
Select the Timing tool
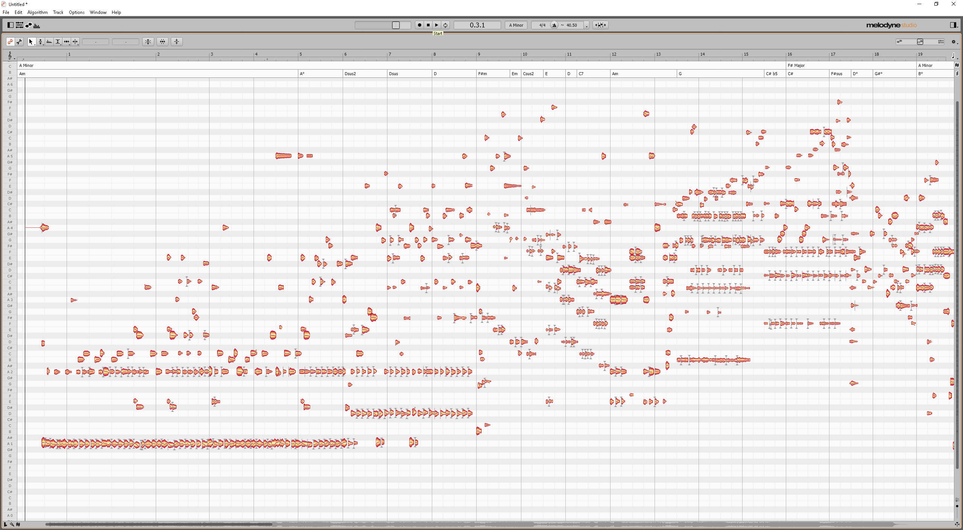coord(67,42)
